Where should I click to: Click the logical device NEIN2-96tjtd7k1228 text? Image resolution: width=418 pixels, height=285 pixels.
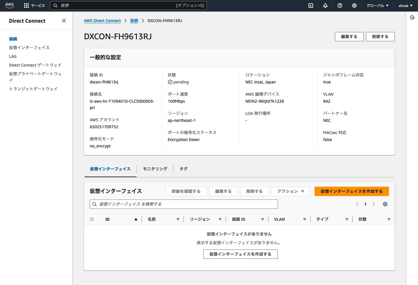point(265,101)
